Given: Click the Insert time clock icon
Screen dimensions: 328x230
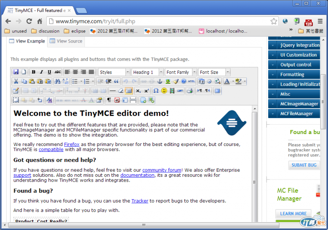Looking at the screenshot, I should 210,81.
